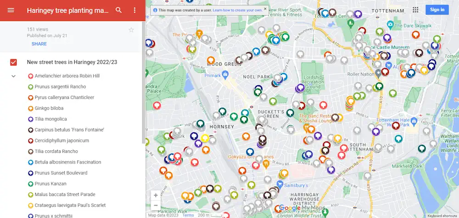The width and height of the screenshot is (459, 218).
Task: Click the yellow tree marker near Hornsey
Action: click(205, 138)
